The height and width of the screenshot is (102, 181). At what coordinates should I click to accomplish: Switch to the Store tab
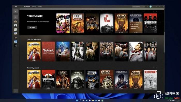point(40,7)
